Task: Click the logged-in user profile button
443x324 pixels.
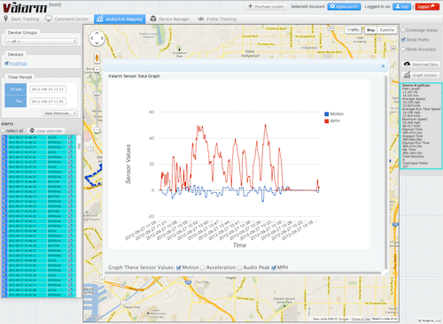Action: pos(401,6)
